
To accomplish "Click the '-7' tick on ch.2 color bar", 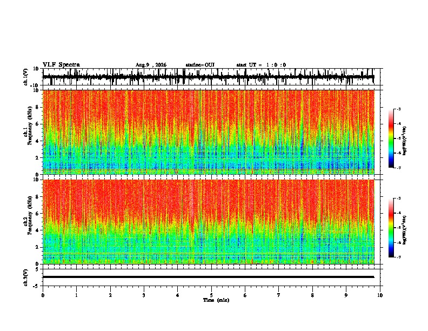I will [x=398, y=257].
